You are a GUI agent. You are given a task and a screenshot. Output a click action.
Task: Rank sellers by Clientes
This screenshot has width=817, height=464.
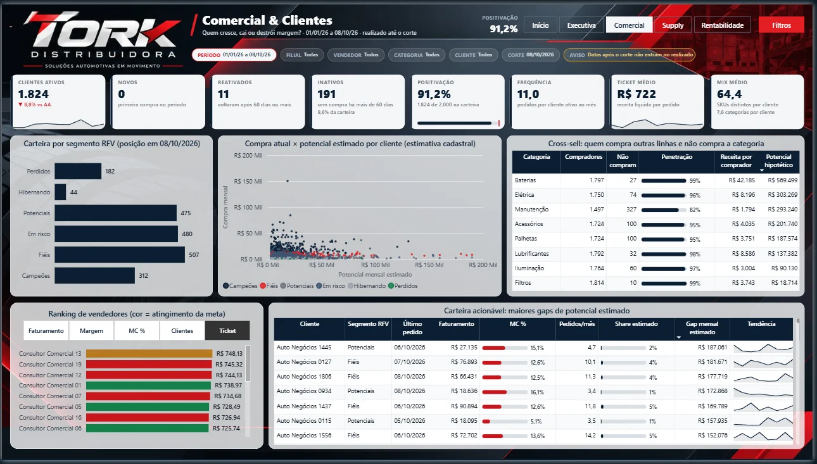(182, 330)
